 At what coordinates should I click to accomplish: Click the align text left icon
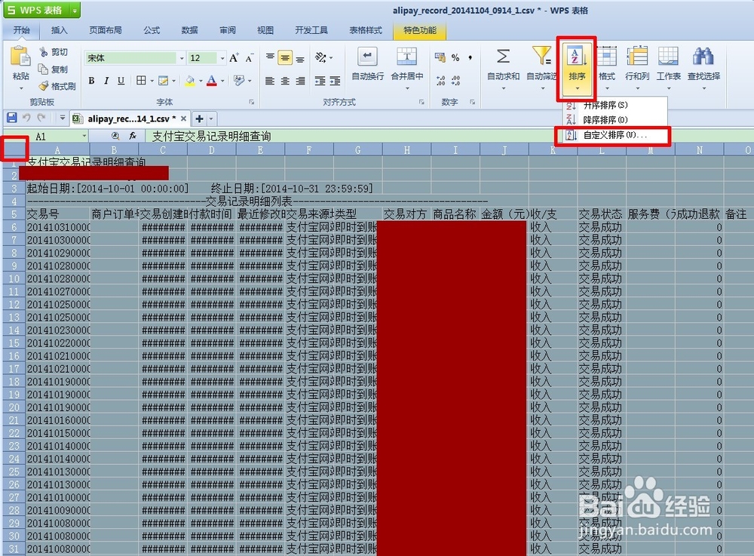pos(270,81)
